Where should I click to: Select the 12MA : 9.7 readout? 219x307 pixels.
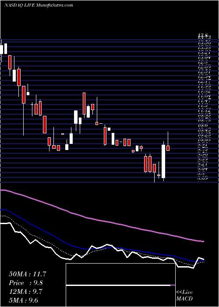[x=26, y=291]
